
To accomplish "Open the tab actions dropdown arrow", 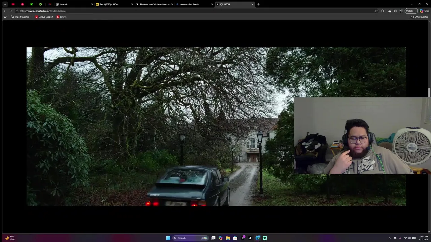I will tap(5, 4).
